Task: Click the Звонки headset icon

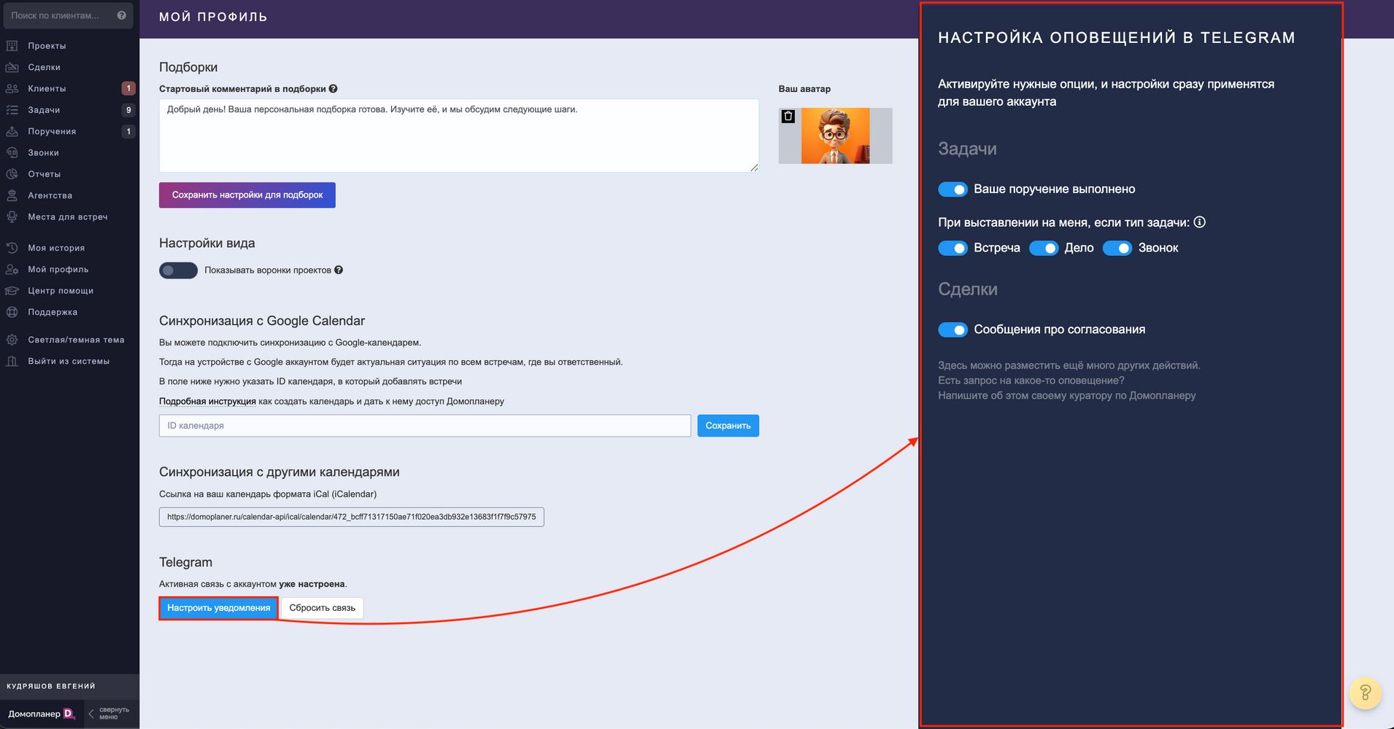Action: point(12,152)
